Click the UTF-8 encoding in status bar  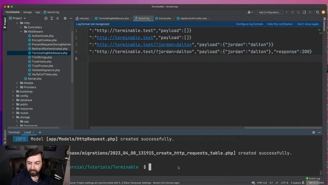(284, 183)
